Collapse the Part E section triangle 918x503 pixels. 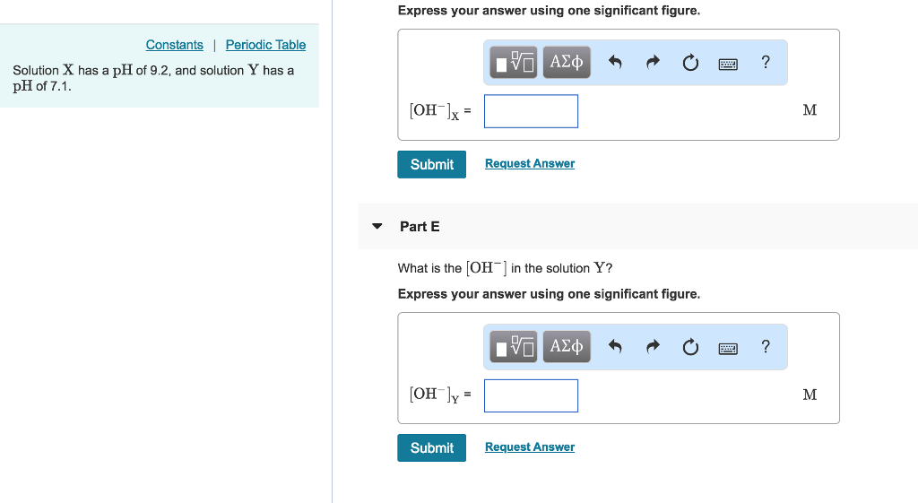tap(377, 227)
